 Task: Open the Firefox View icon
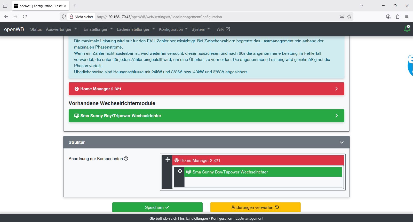tap(5, 6)
